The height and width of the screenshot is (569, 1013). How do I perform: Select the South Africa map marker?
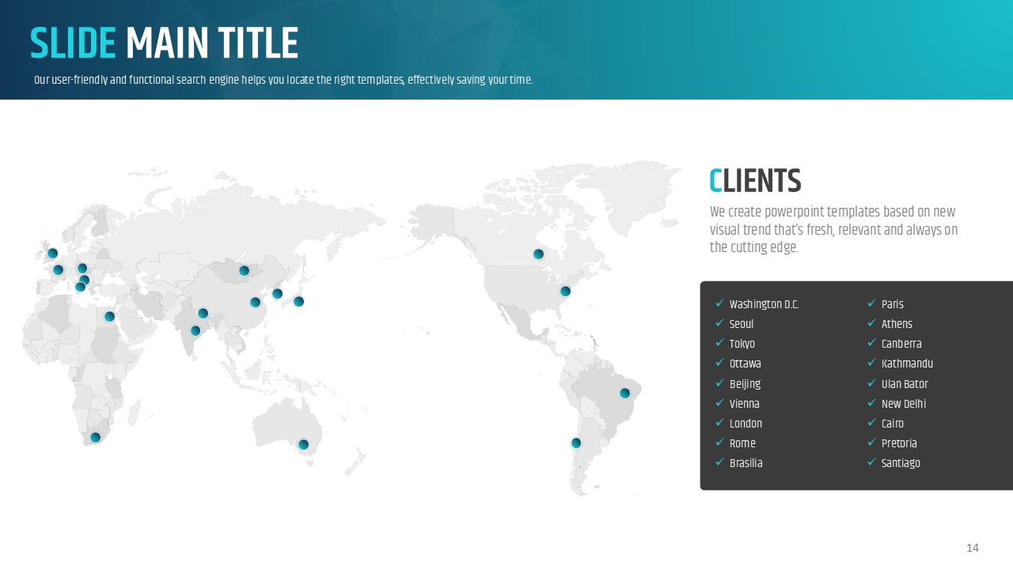click(96, 438)
